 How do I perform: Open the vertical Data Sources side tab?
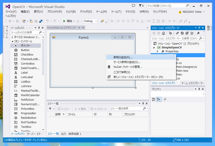[7, 32]
